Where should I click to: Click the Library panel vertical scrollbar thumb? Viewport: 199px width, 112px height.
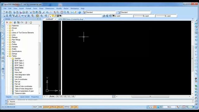pyautogui.click(x=39, y=64)
